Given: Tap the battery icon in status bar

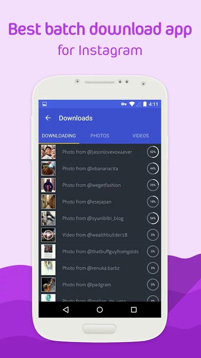Looking at the screenshot, I should [145, 104].
